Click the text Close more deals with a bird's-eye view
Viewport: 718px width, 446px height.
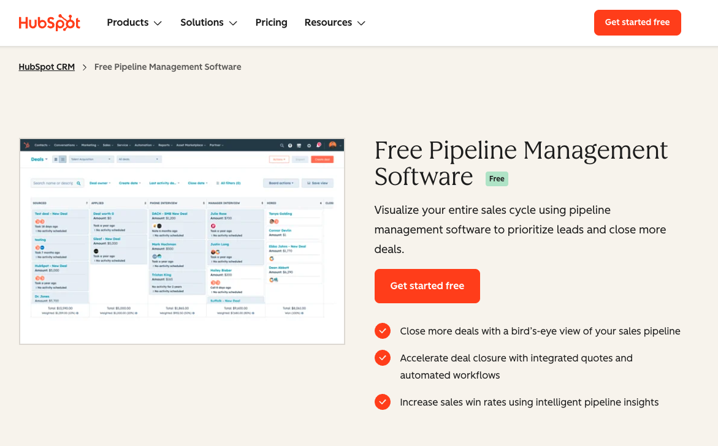point(540,331)
